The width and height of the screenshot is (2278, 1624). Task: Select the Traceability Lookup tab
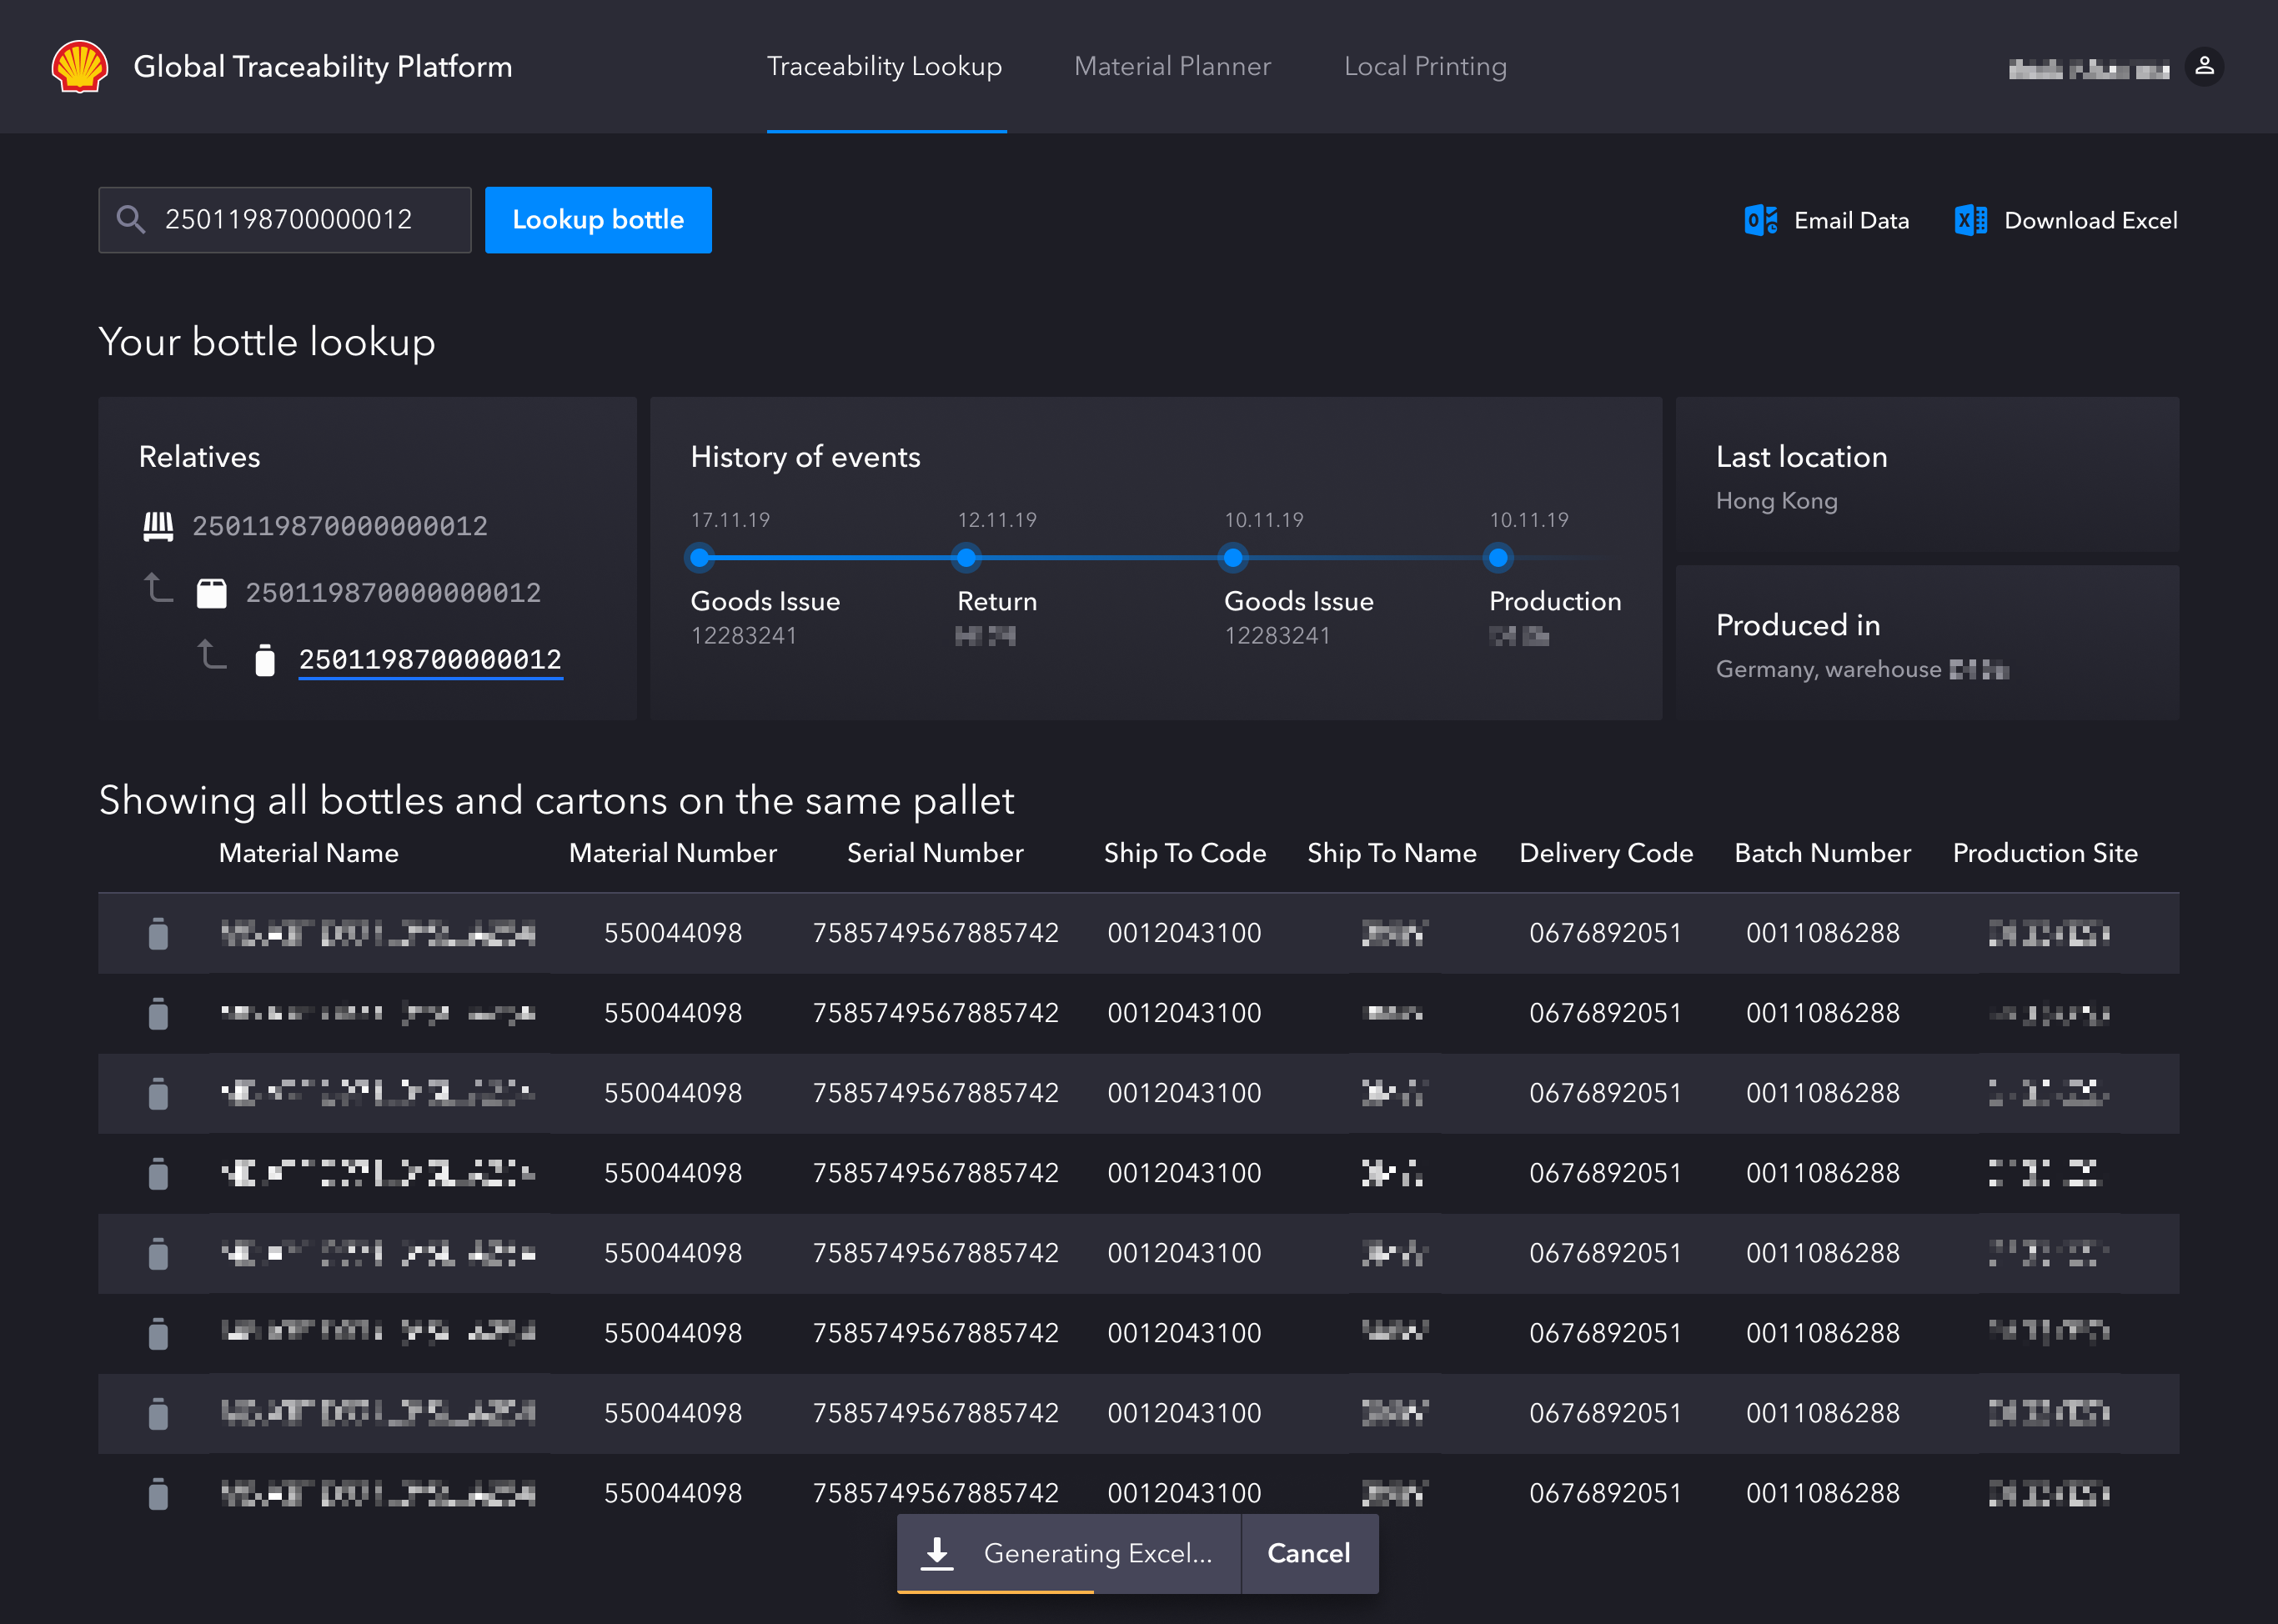pyautogui.click(x=884, y=66)
